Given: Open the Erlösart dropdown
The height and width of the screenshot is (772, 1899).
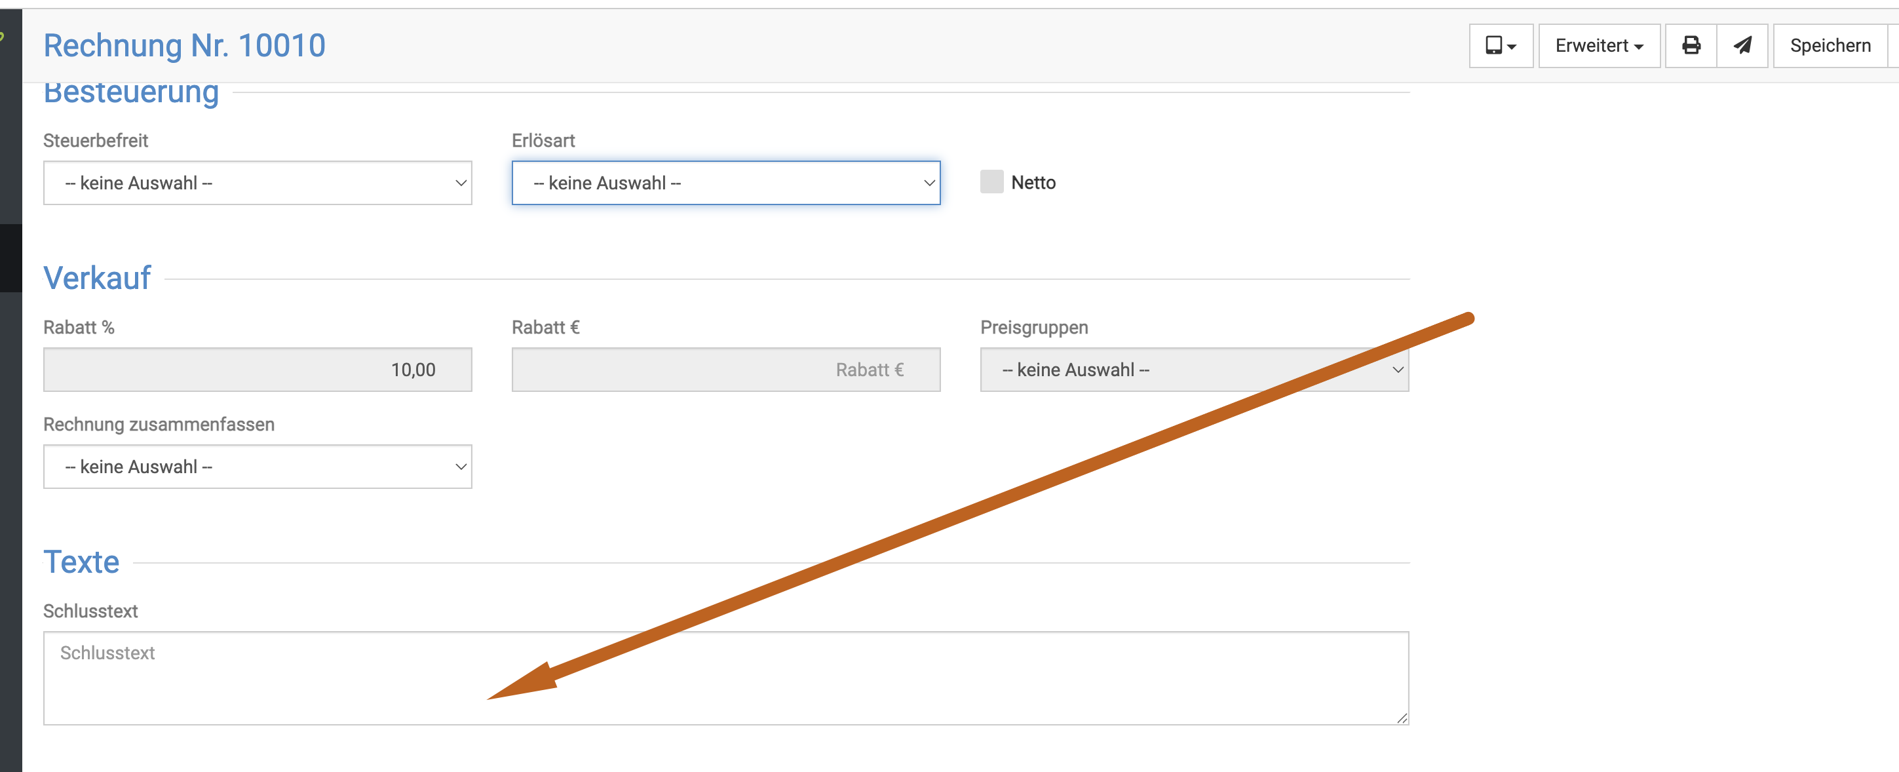Looking at the screenshot, I should click(x=725, y=183).
